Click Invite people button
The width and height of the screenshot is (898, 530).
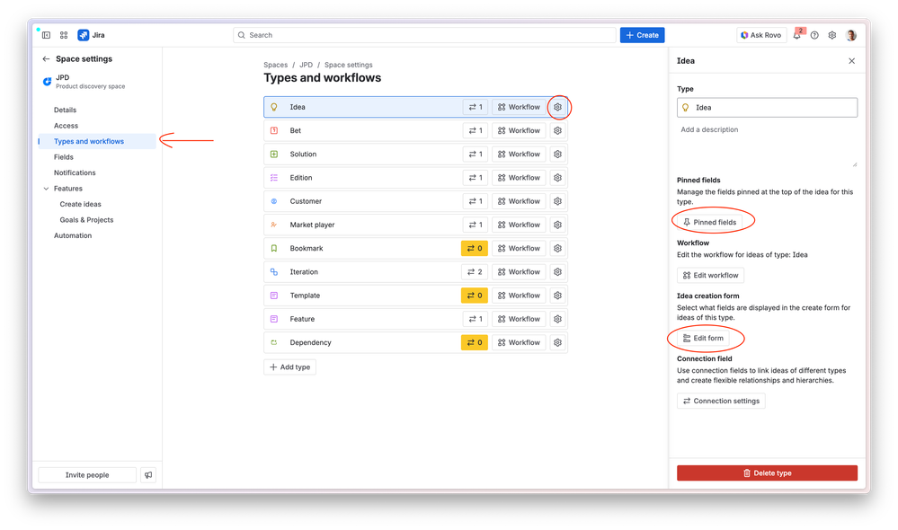[87, 474]
